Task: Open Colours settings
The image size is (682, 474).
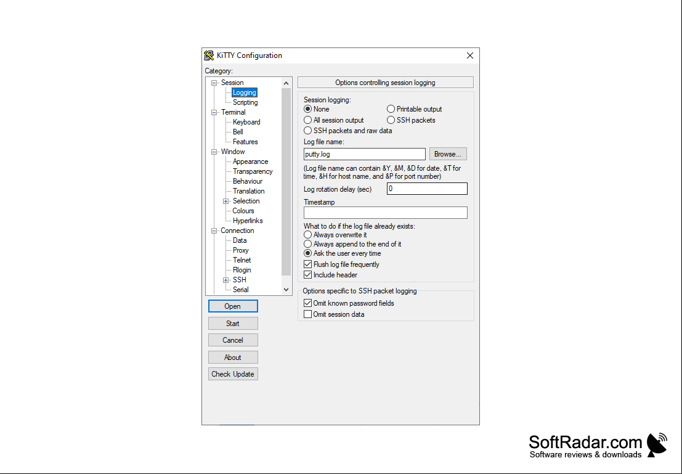Action: point(243,211)
